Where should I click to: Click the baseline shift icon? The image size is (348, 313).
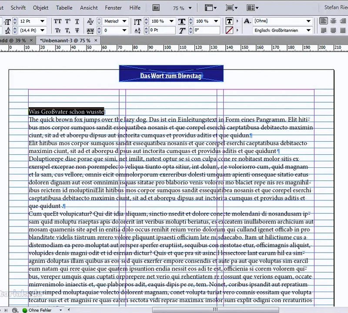[137, 30]
